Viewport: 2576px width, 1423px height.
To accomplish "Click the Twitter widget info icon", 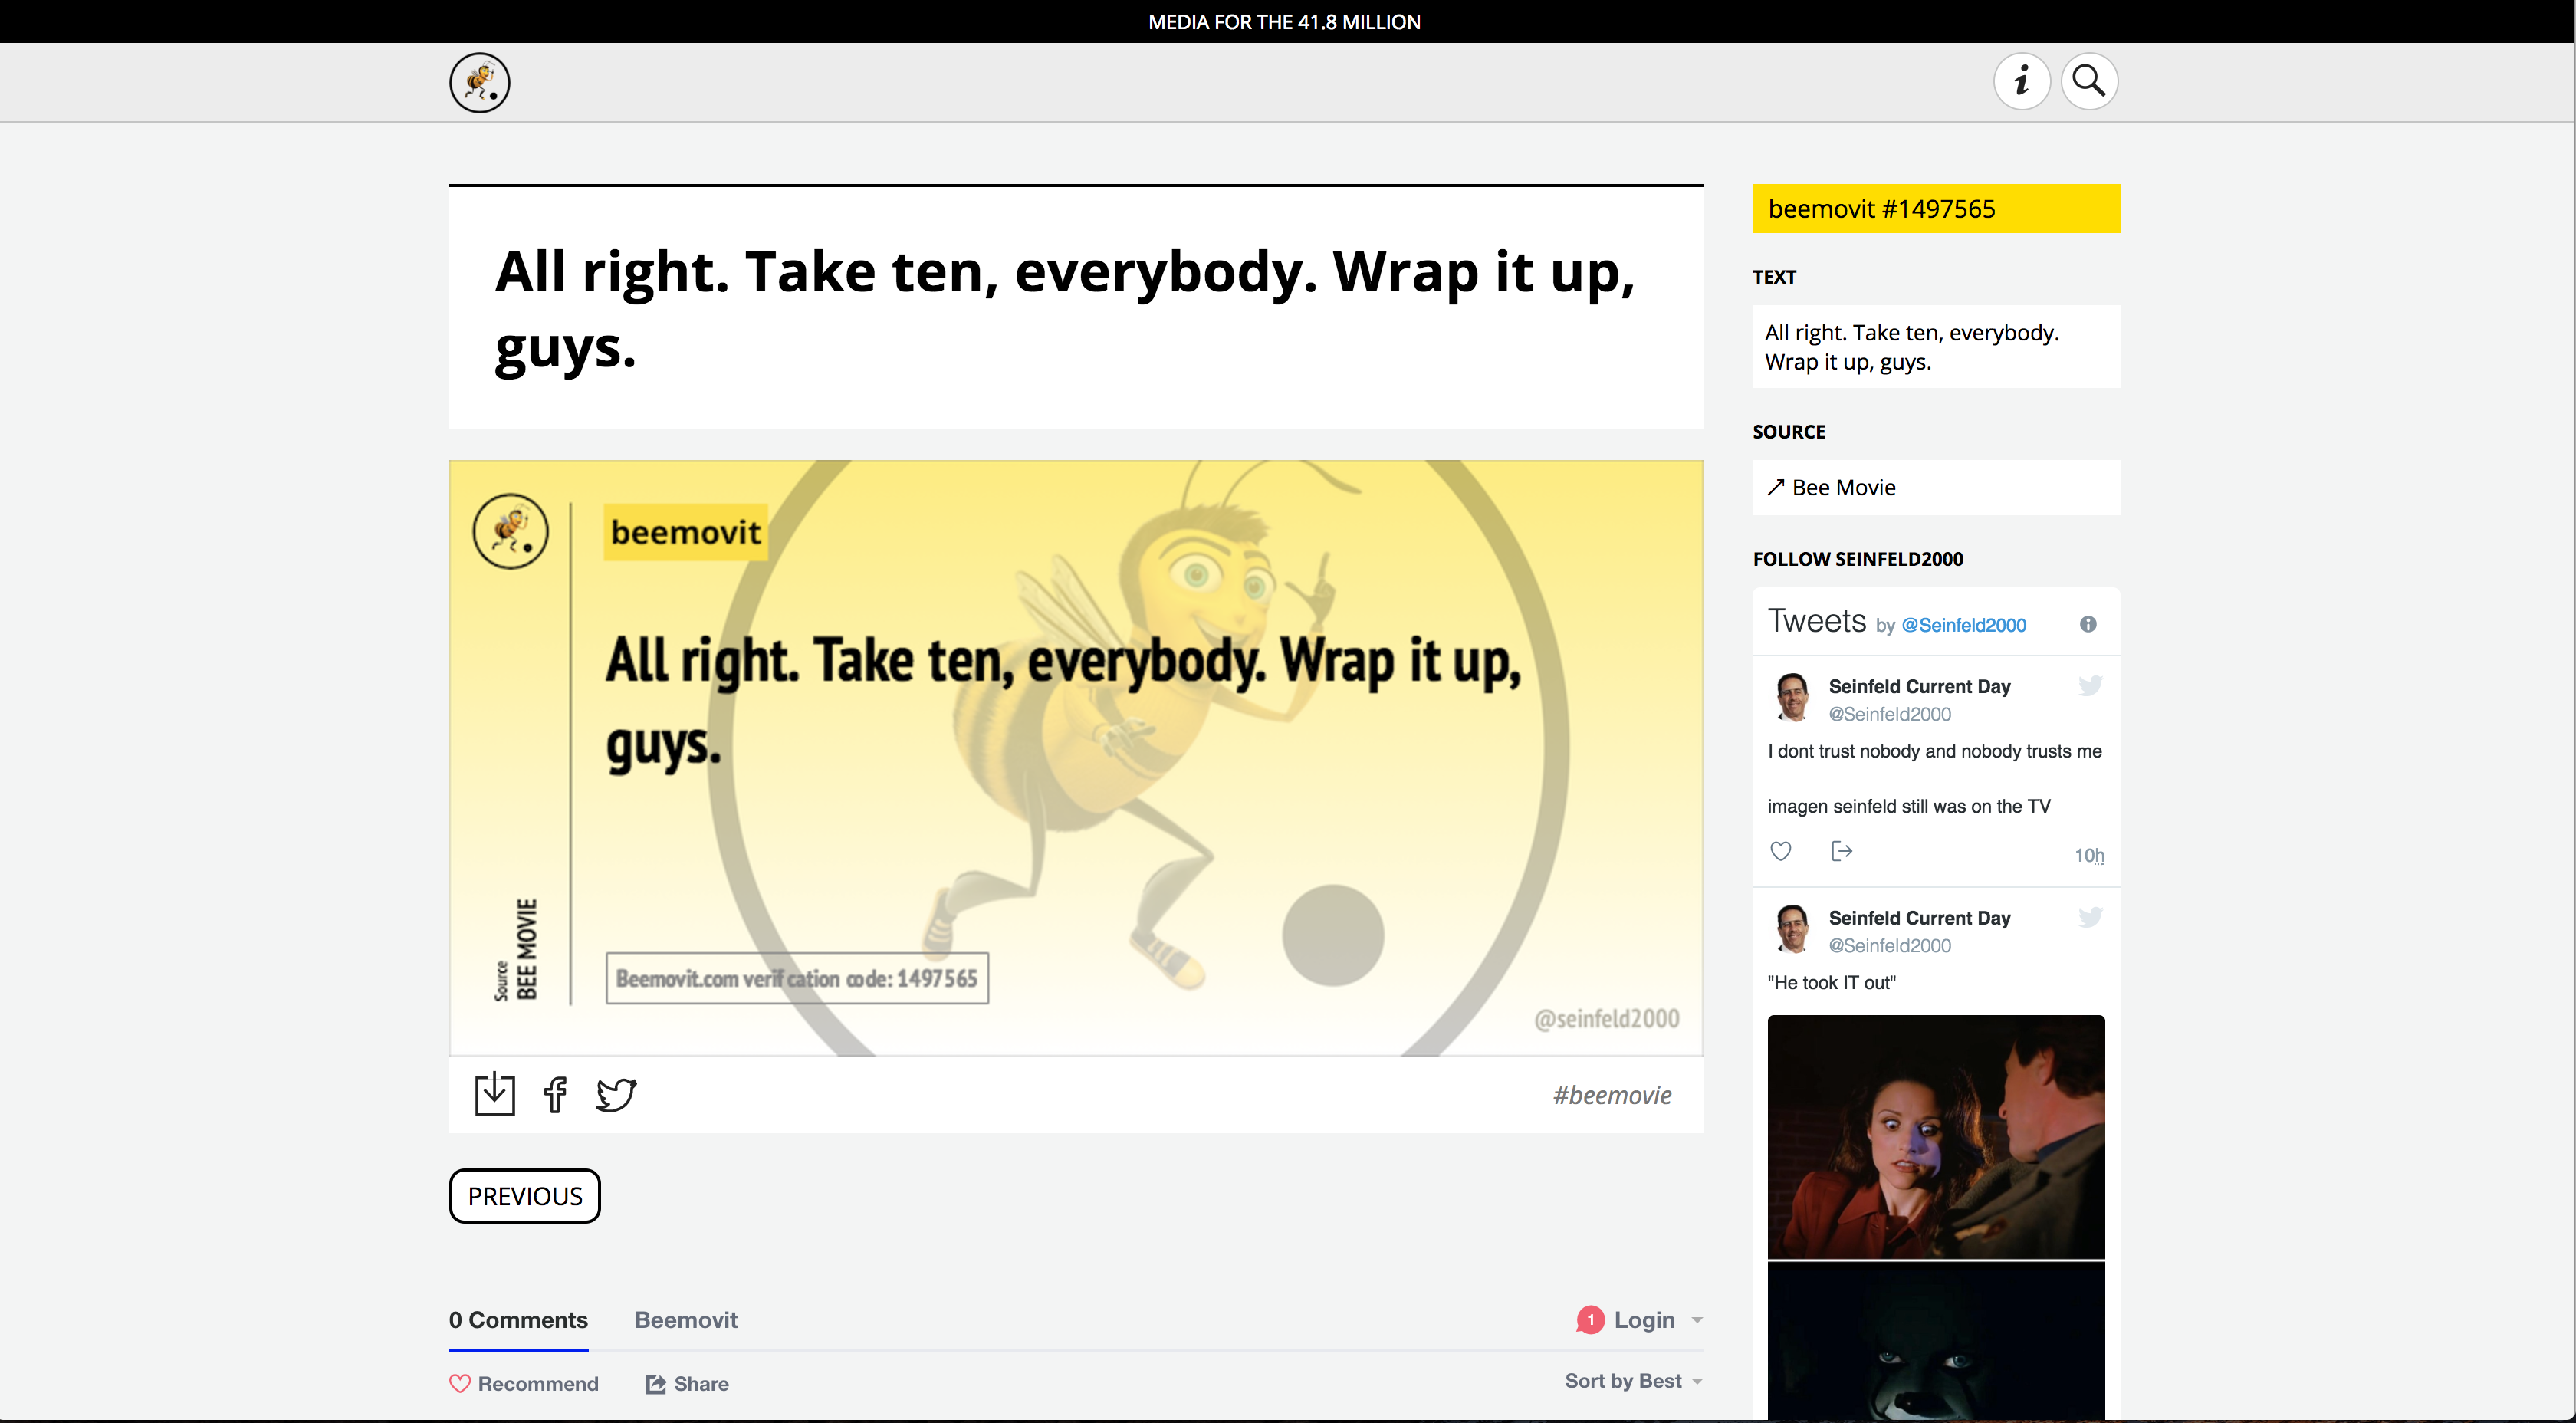I will (2087, 624).
